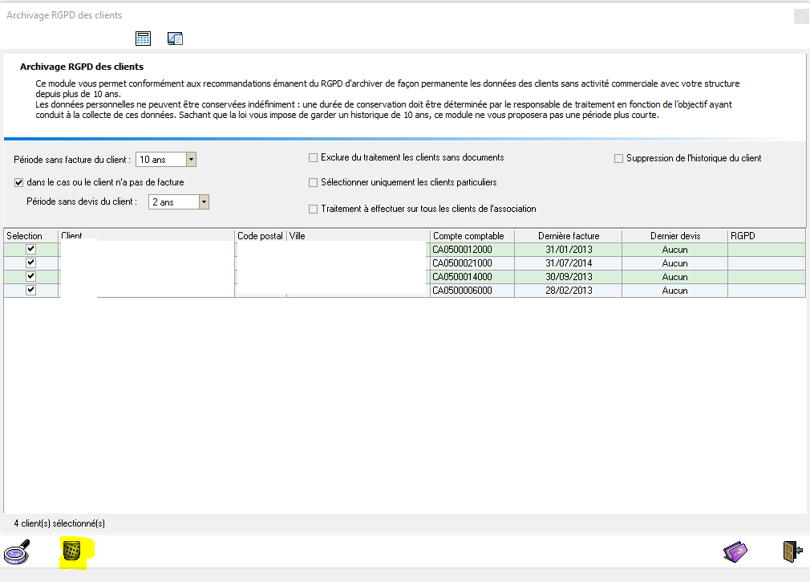Click the magnifying glass search icon
The height and width of the screenshot is (582, 810).
17,552
